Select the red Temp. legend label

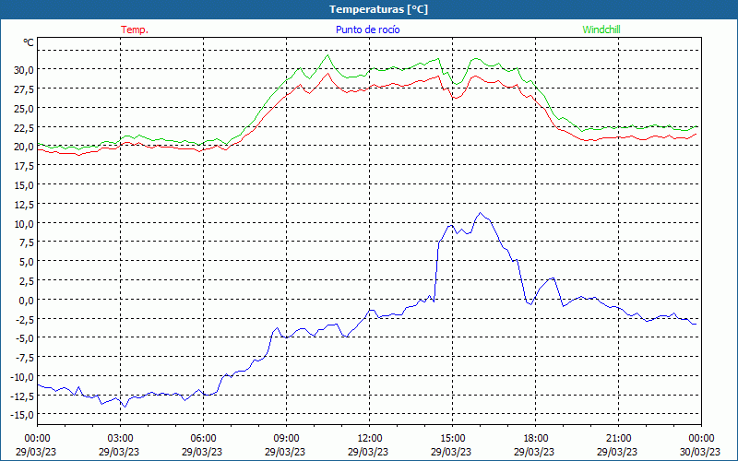pos(135,30)
